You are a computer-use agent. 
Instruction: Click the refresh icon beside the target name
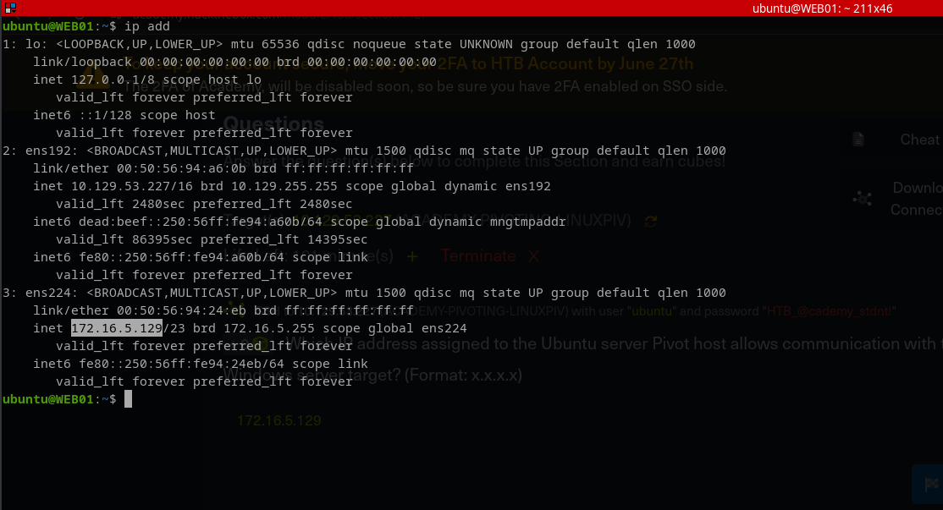(650, 221)
